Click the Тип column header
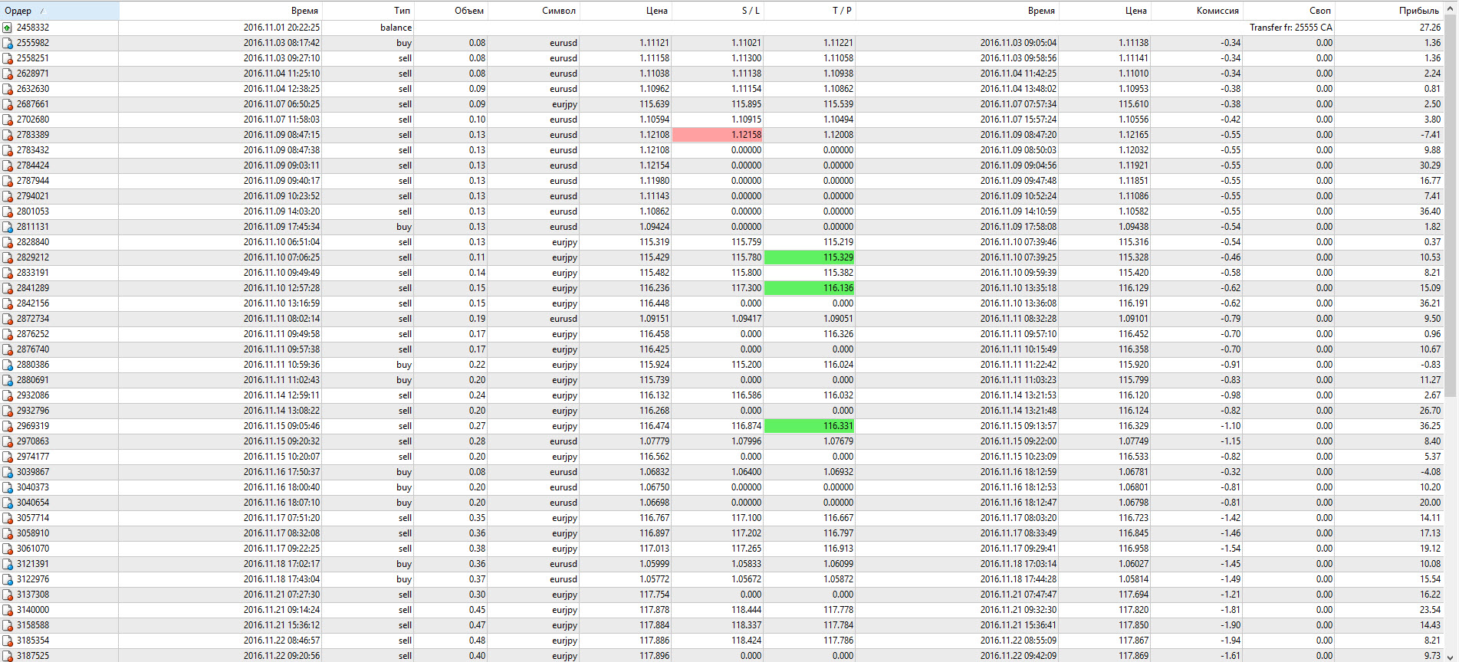Image resolution: width=1459 pixels, height=662 pixels. pyautogui.click(x=368, y=11)
